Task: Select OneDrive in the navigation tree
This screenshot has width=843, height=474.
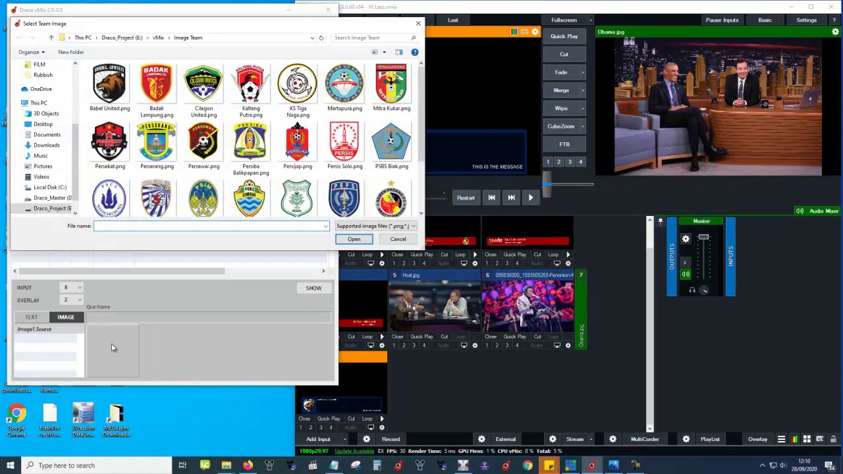Action: point(41,89)
